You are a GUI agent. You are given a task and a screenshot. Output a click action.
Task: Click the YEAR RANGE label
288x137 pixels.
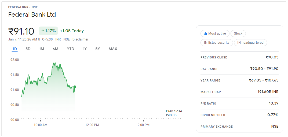point(210,80)
